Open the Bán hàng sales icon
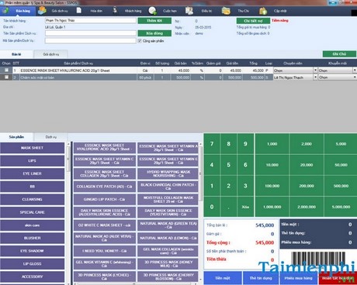 click(5, 11)
